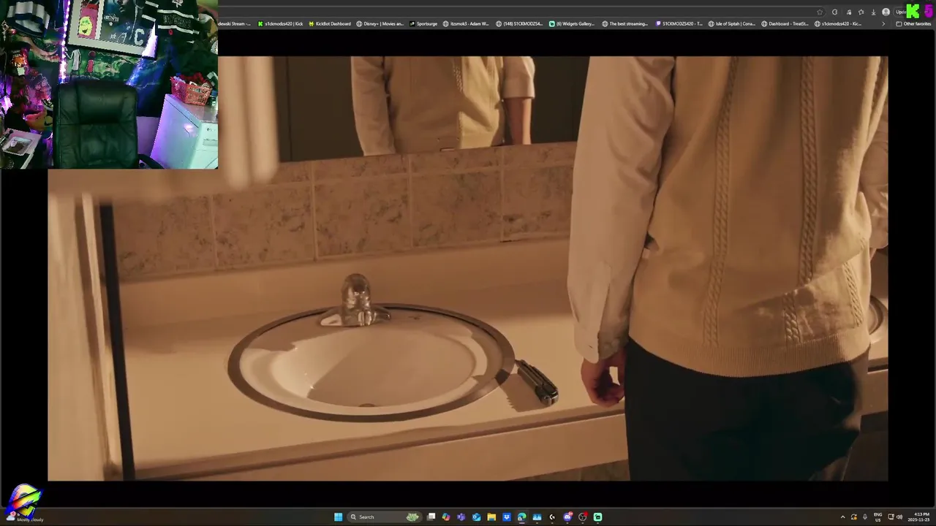This screenshot has width=936, height=526.
Task: Open the browser downloads icon
Action: click(873, 12)
